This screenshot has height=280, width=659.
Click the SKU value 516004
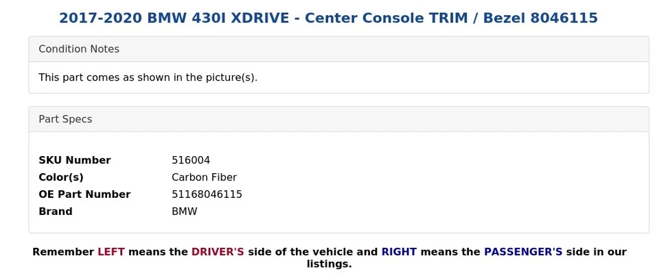point(191,160)
